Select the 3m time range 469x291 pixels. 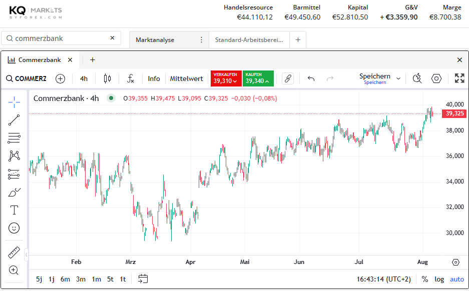coord(81,279)
